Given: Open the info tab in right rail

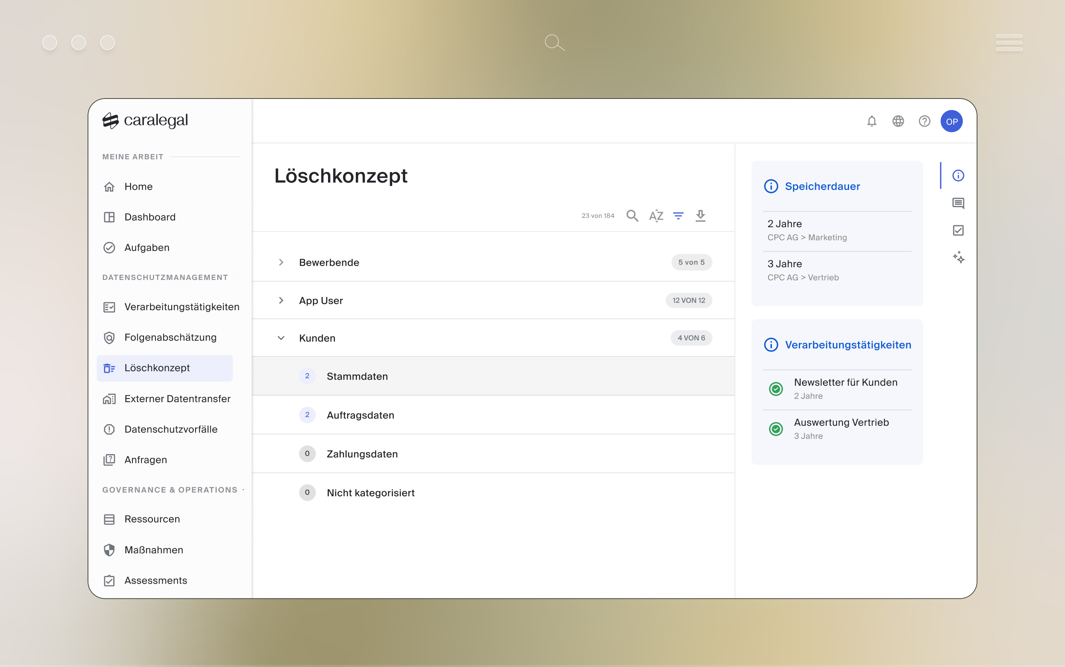Looking at the screenshot, I should pos(958,176).
